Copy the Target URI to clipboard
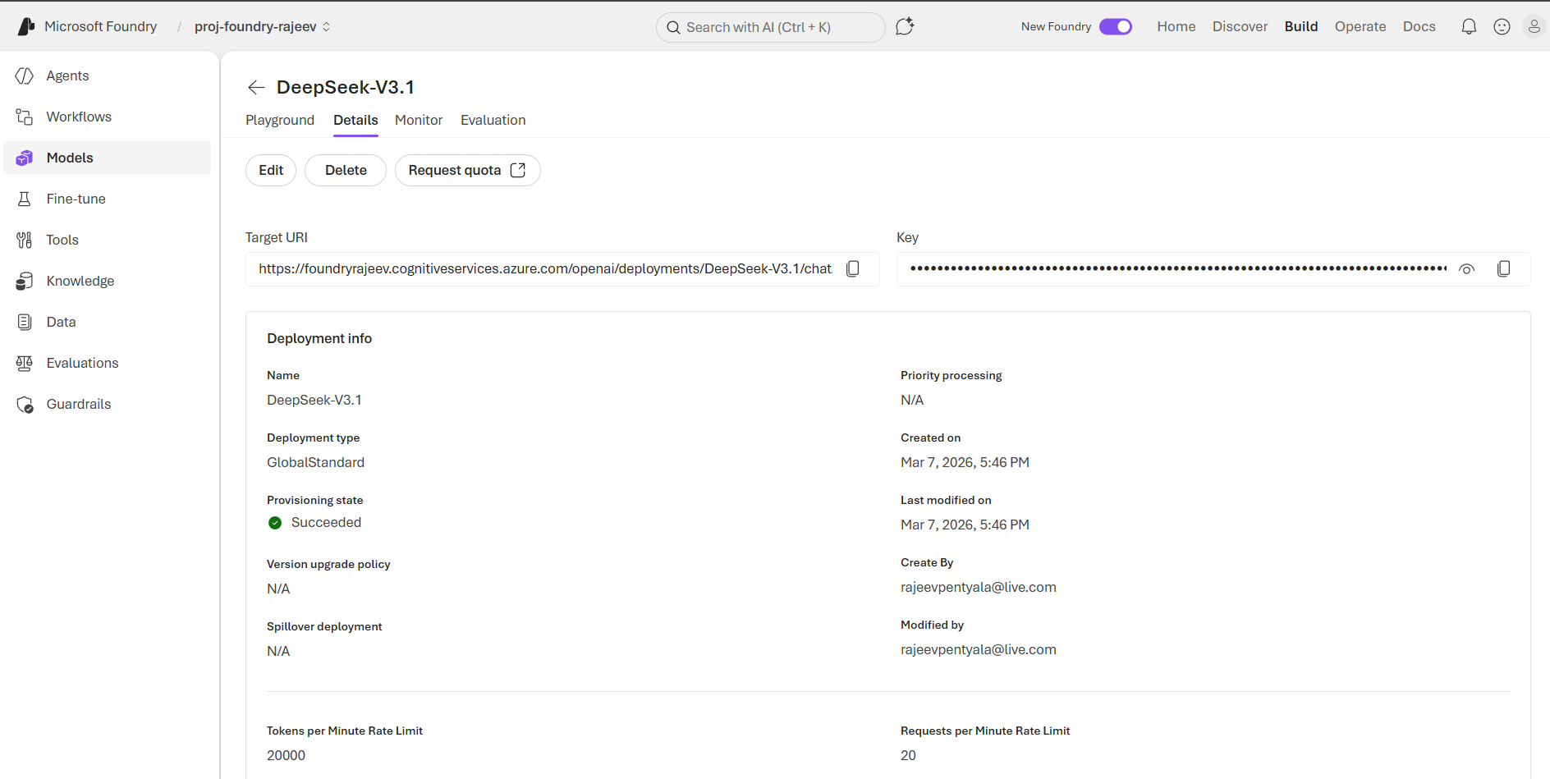The image size is (1550, 779). (x=853, y=269)
